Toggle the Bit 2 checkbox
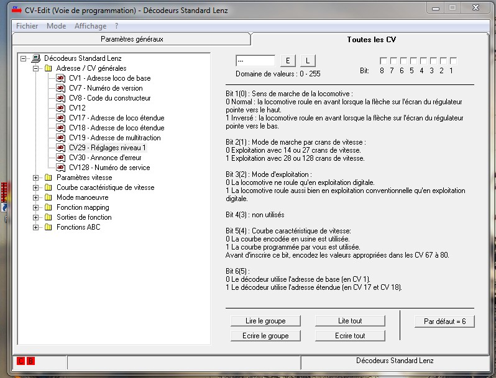Image resolution: width=496 pixels, height=378 pixels. coord(443,61)
